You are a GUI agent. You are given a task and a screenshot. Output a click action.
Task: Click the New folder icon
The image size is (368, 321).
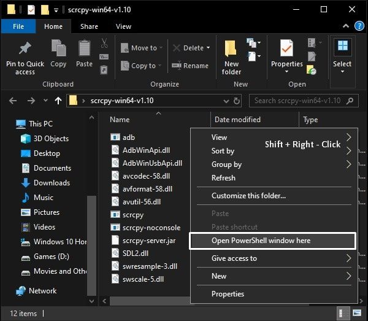pos(231,48)
